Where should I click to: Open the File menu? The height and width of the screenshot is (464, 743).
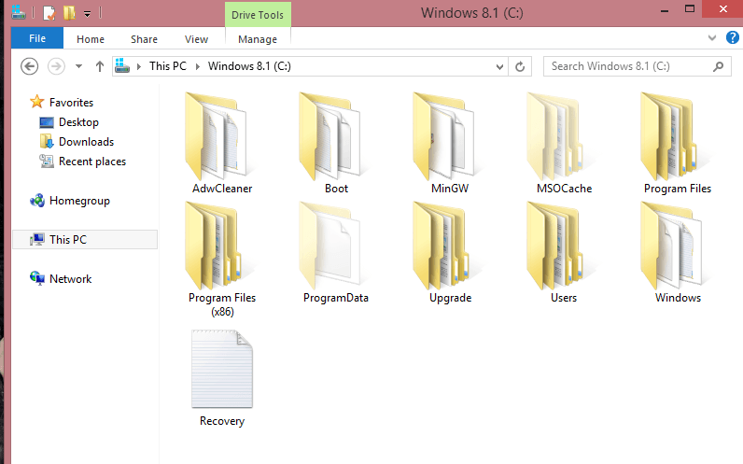[37, 39]
